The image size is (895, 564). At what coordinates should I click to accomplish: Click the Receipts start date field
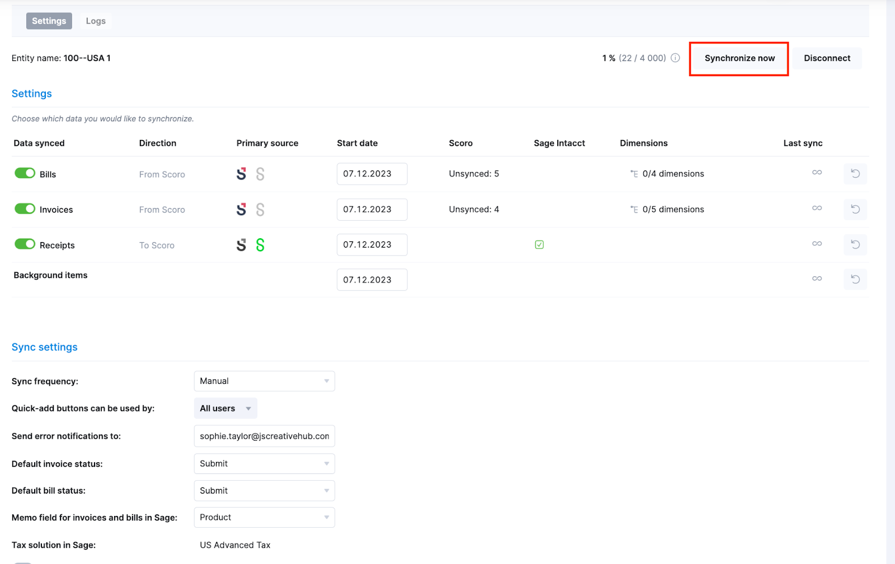click(371, 244)
